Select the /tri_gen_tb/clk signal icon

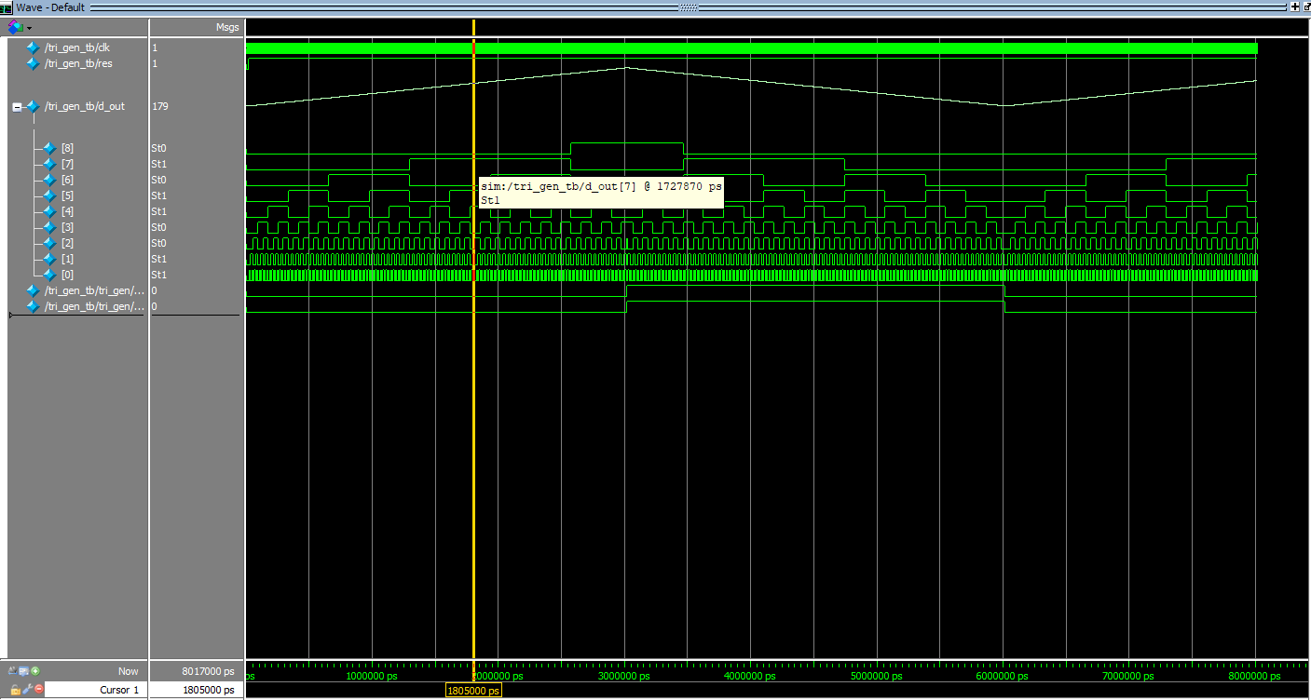click(x=33, y=47)
